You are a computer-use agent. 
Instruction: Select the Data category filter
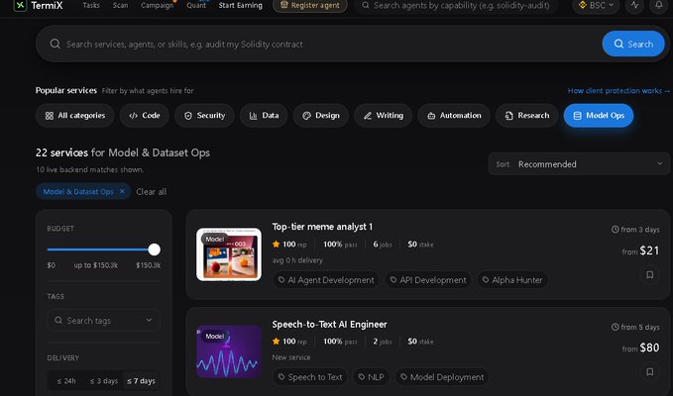tap(264, 115)
